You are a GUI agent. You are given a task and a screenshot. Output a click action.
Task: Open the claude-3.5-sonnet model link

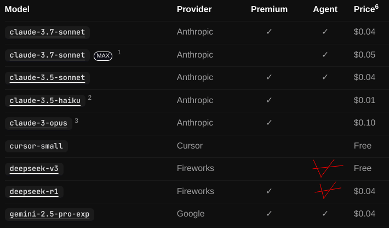(x=47, y=78)
